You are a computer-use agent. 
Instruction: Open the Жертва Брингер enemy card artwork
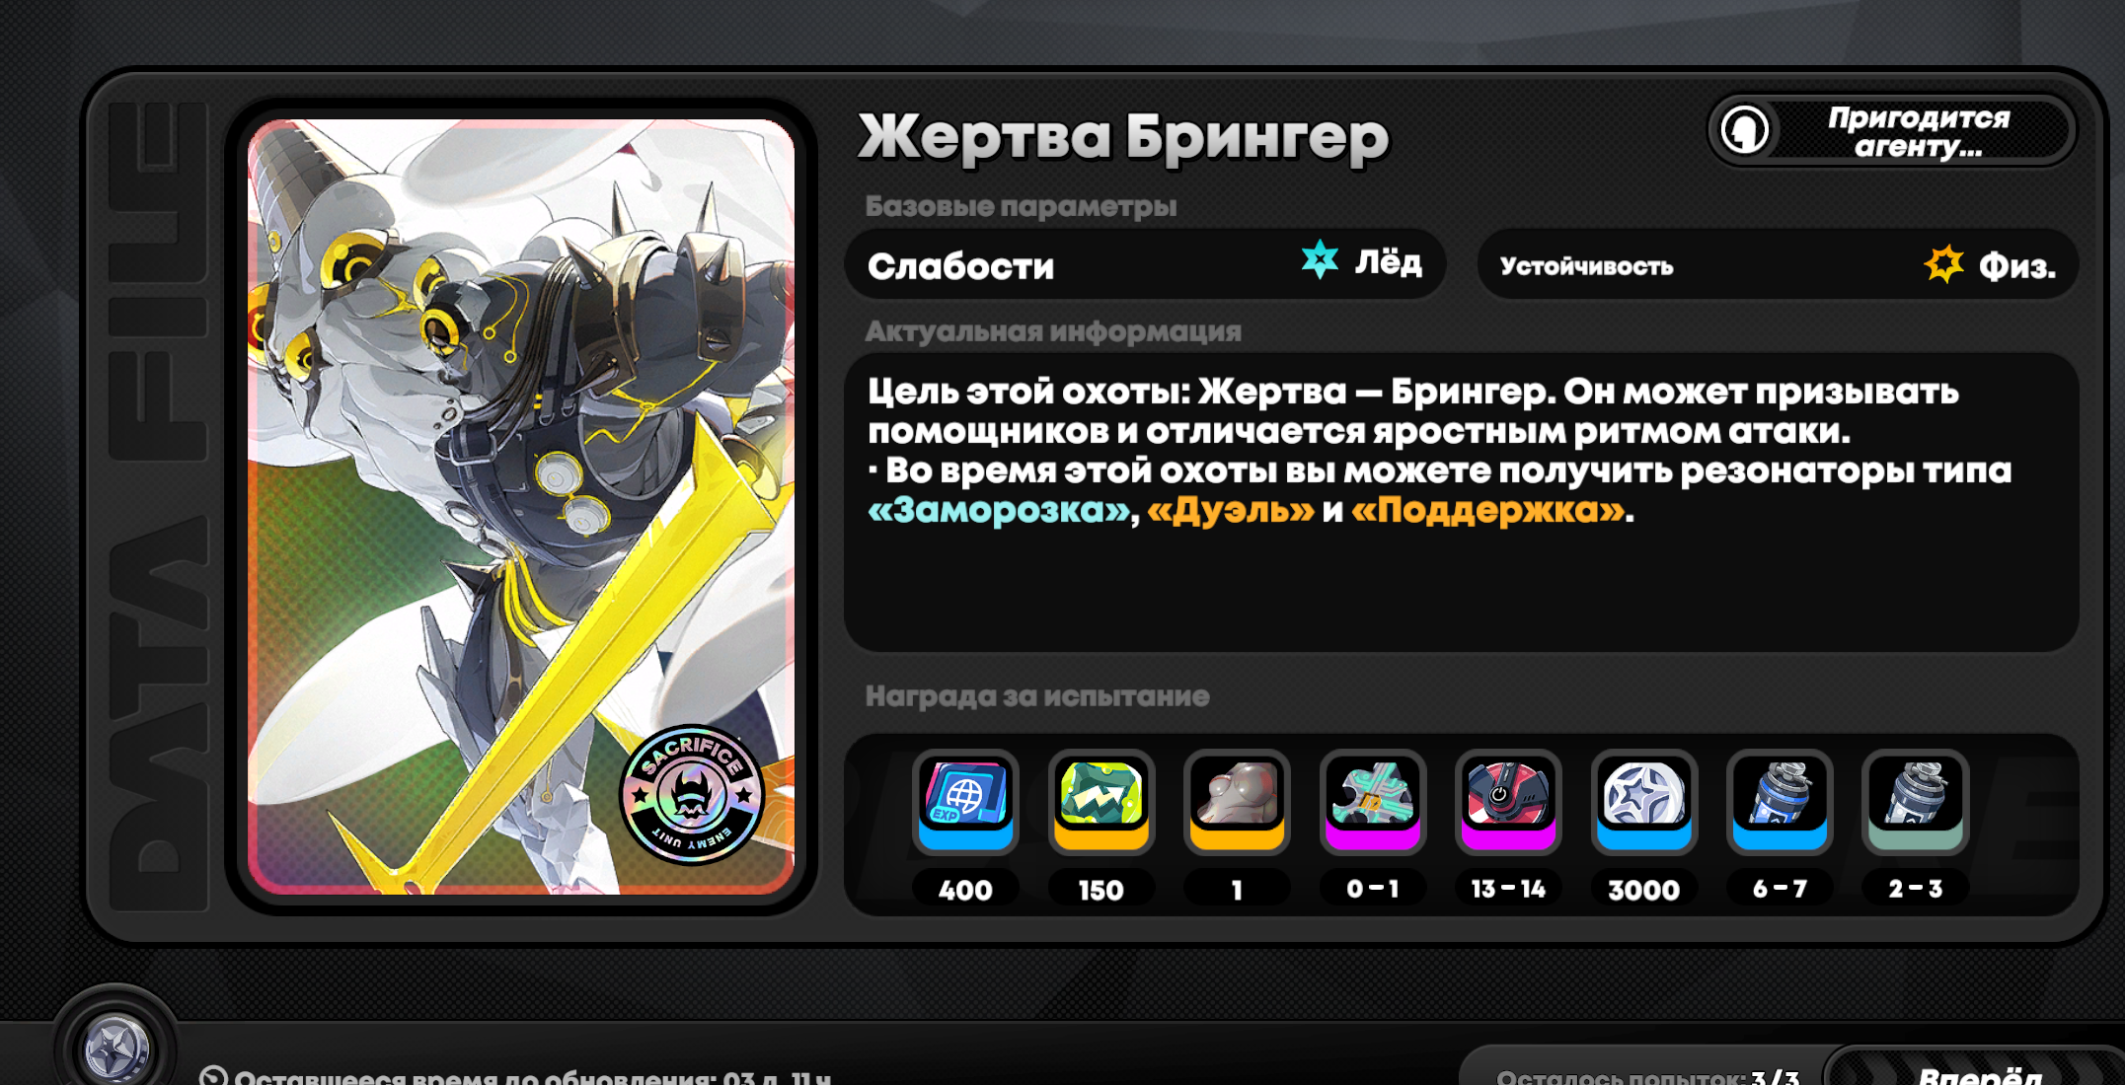click(x=521, y=507)
